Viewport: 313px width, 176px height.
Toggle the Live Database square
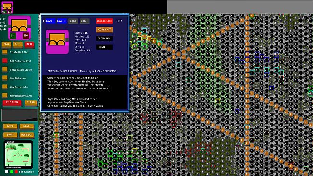[5, 78]
